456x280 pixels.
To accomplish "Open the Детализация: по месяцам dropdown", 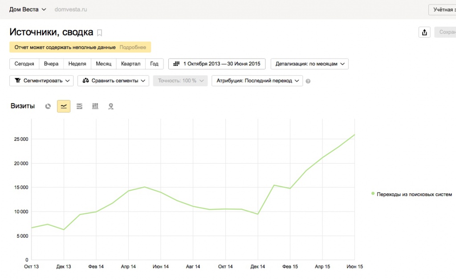I will (x=310, y=64).
